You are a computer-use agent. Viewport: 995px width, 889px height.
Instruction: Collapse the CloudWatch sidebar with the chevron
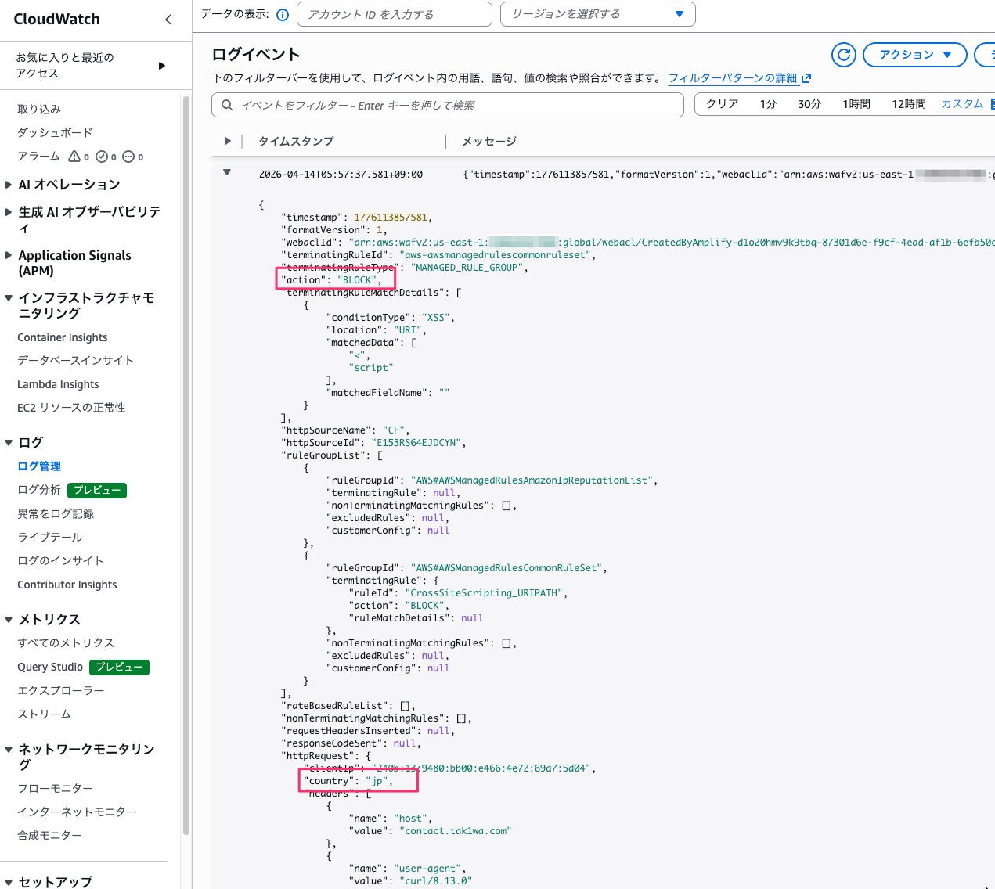[168, 20]
